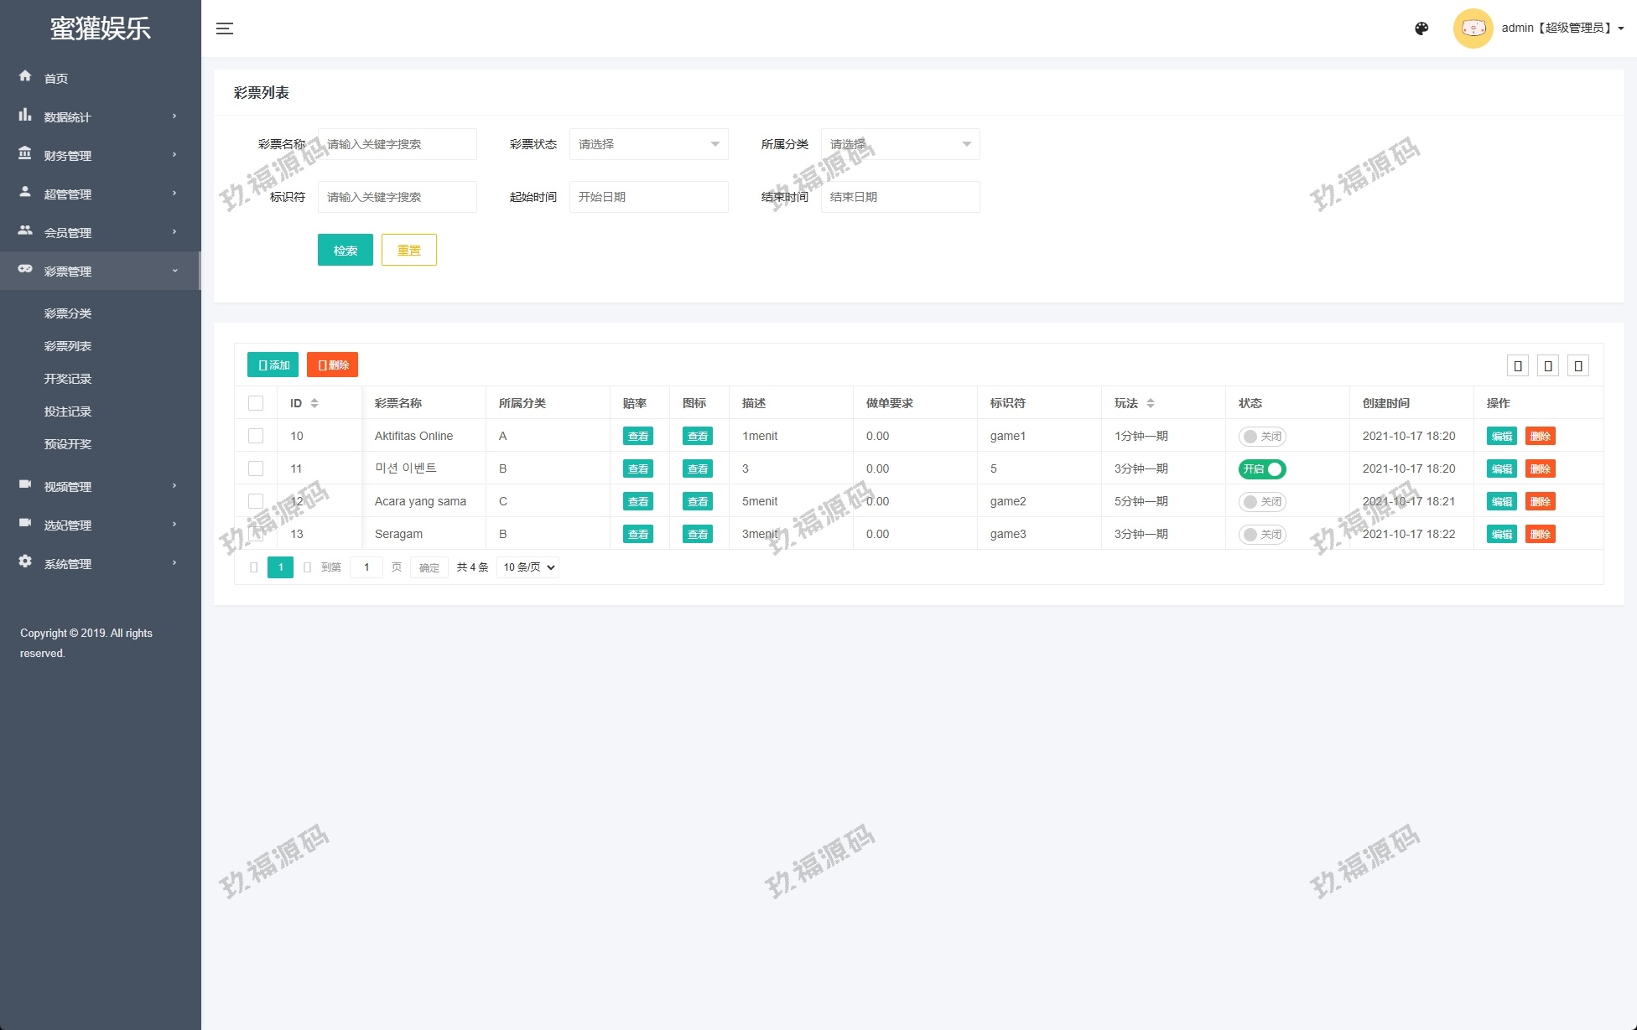This screenshot has width=1637, height=1030.
Task: Focus the 彩票名称 keyword input
Action: 397,144
